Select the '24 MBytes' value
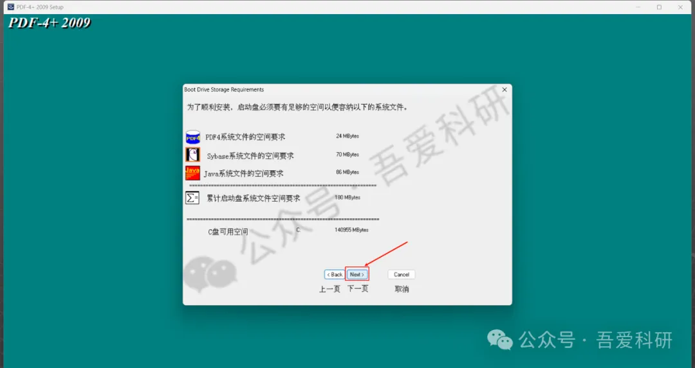This screenshot has height=368, width=695. point(347,136)
